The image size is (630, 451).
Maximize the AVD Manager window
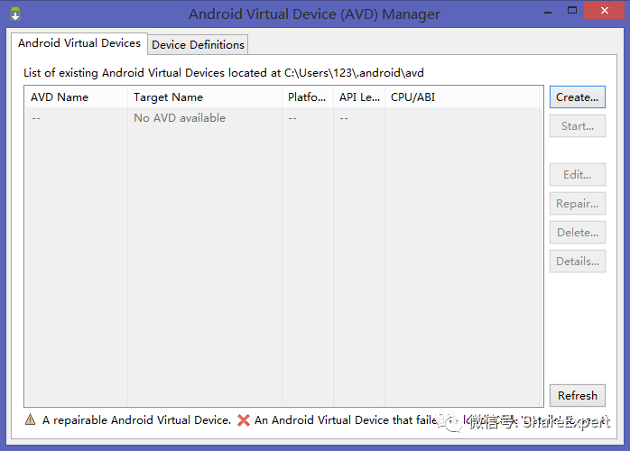pyautogui.click(x=572, y=11)
